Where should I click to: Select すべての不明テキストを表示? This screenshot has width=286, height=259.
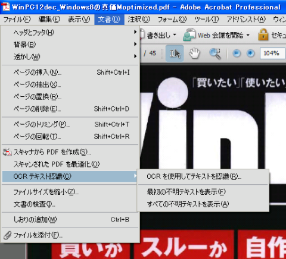pyautogui.click(x=203, y=204)
